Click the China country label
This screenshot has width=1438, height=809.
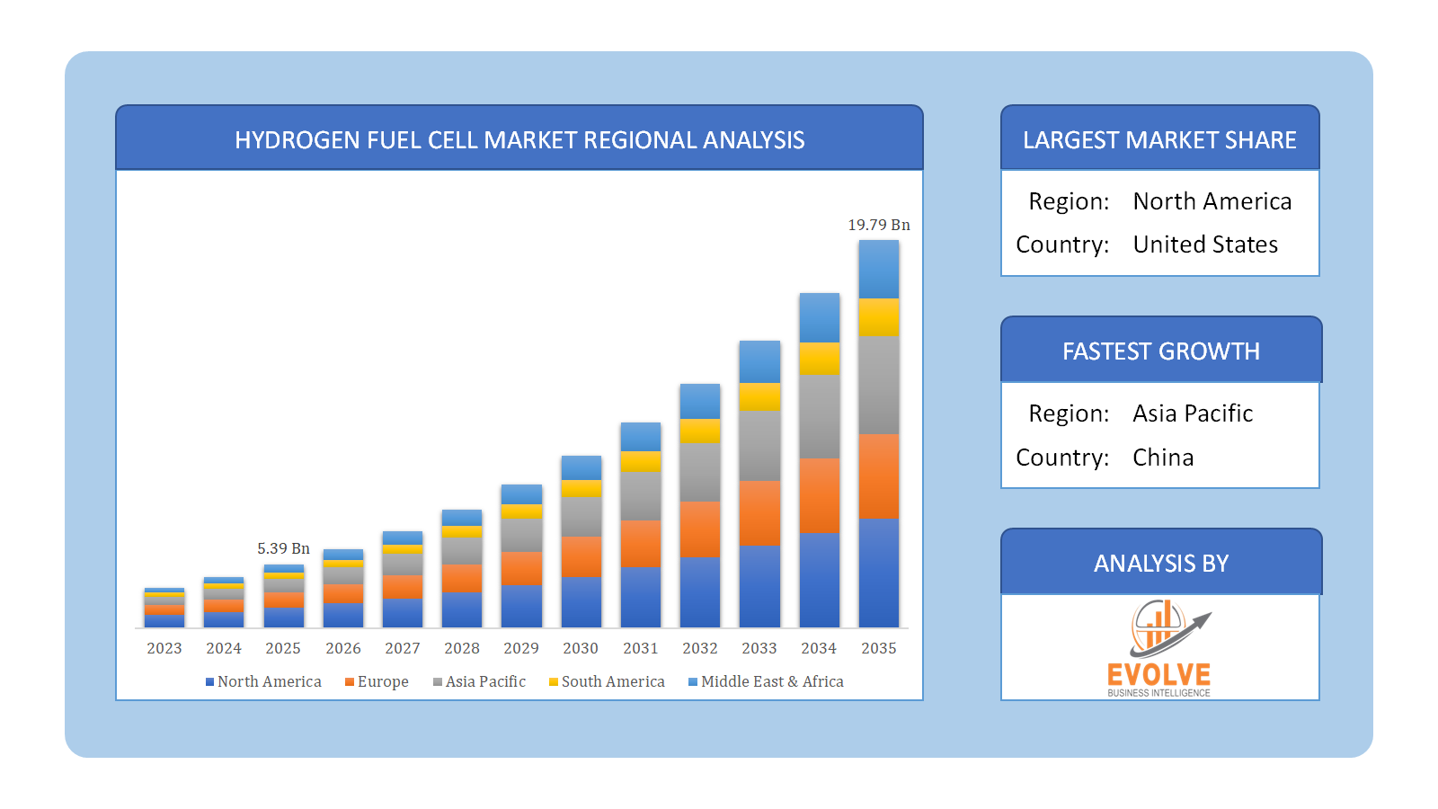(x=1163, y=458)
